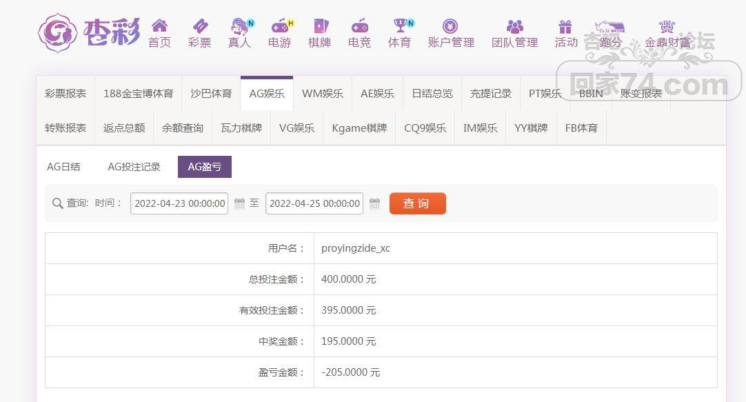Click the end time field 2022-04-25
This screenshot has height=402, width=746.
tap(314, 203)
